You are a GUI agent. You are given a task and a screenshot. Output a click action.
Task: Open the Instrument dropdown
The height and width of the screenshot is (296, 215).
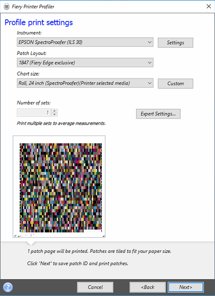point(85,42)
